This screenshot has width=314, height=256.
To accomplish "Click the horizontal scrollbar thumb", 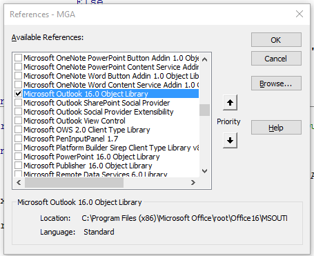I will pyautogui.click(x=74, y=183).
